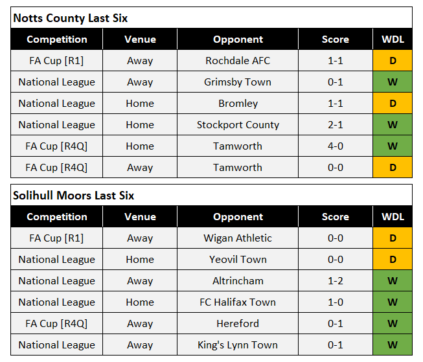423x362 pixels.
Task: Click the 2-1 score cell
Action: click(x=336, y=125)
